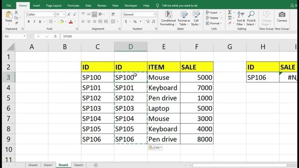This screenshot has height=168, width=299.
Task: Open the Insert cells dropdown arrow
Action: pyautogui.click(x=221, y=13)
